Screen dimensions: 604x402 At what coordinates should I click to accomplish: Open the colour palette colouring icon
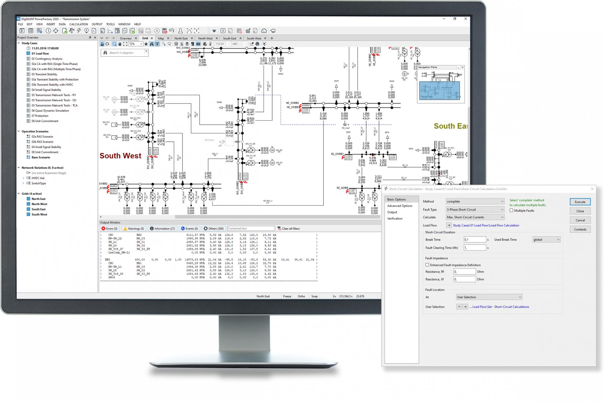(205, 44)
